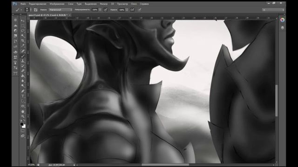Change the screen mode
Viewport: 298px width, 167px height.
(23, 136)
